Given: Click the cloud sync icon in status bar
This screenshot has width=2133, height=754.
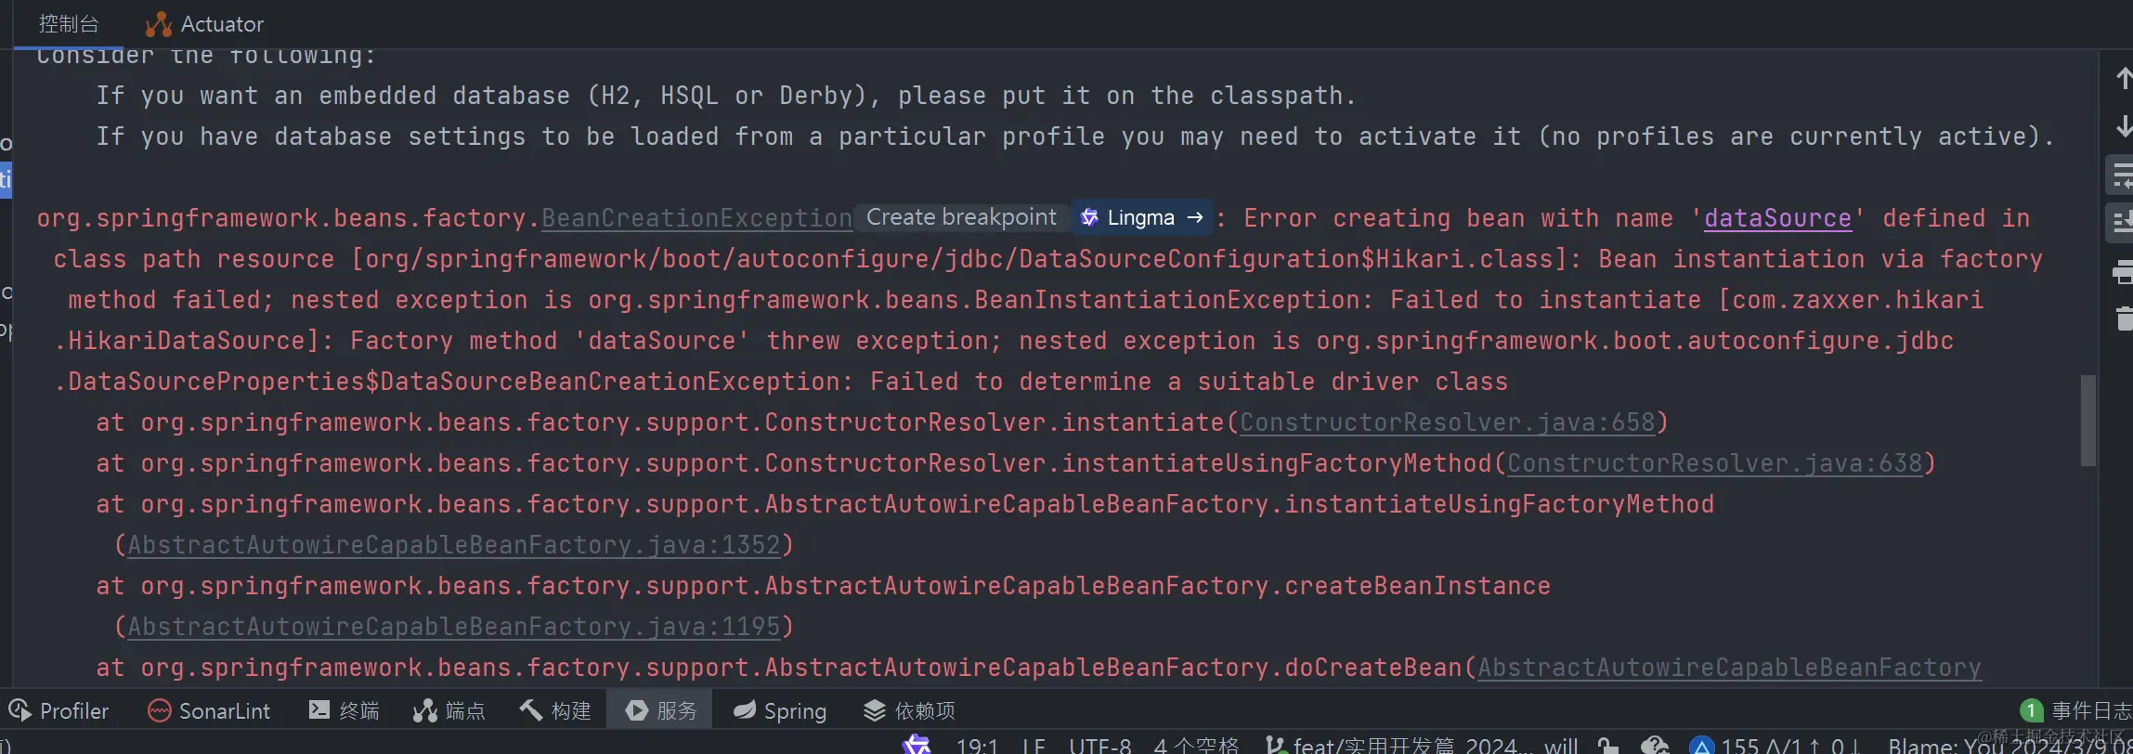Looking at the screenshot, I should click(1655, 746).
